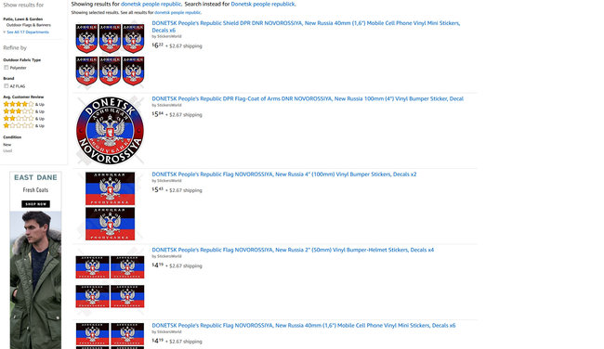604x349 pixels.
Task: Select 2 stars & Up review filter
Action: (23, 119)
